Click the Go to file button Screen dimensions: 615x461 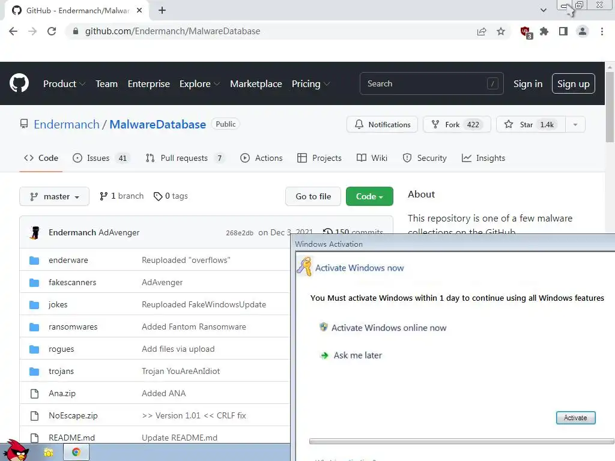click(313, 196)
